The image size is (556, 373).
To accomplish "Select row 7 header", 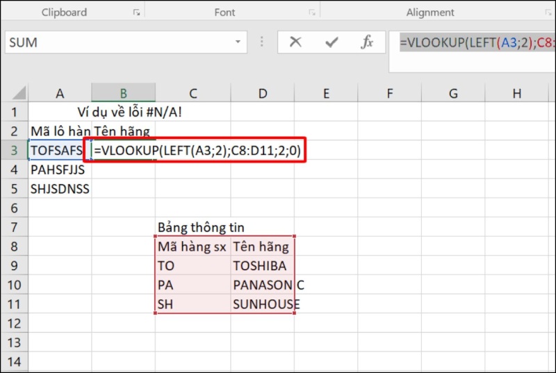I will 14,227.
